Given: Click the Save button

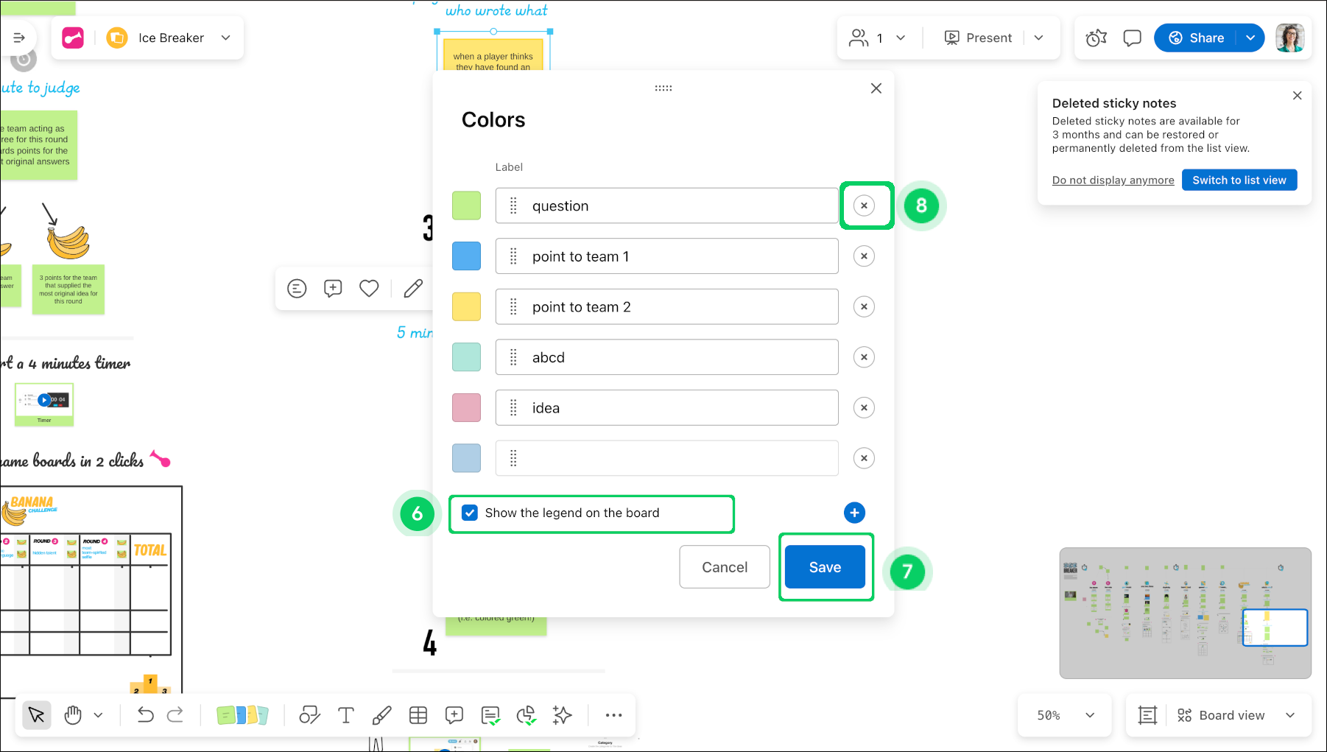Looking at the screenshot, I should point(825,567).
